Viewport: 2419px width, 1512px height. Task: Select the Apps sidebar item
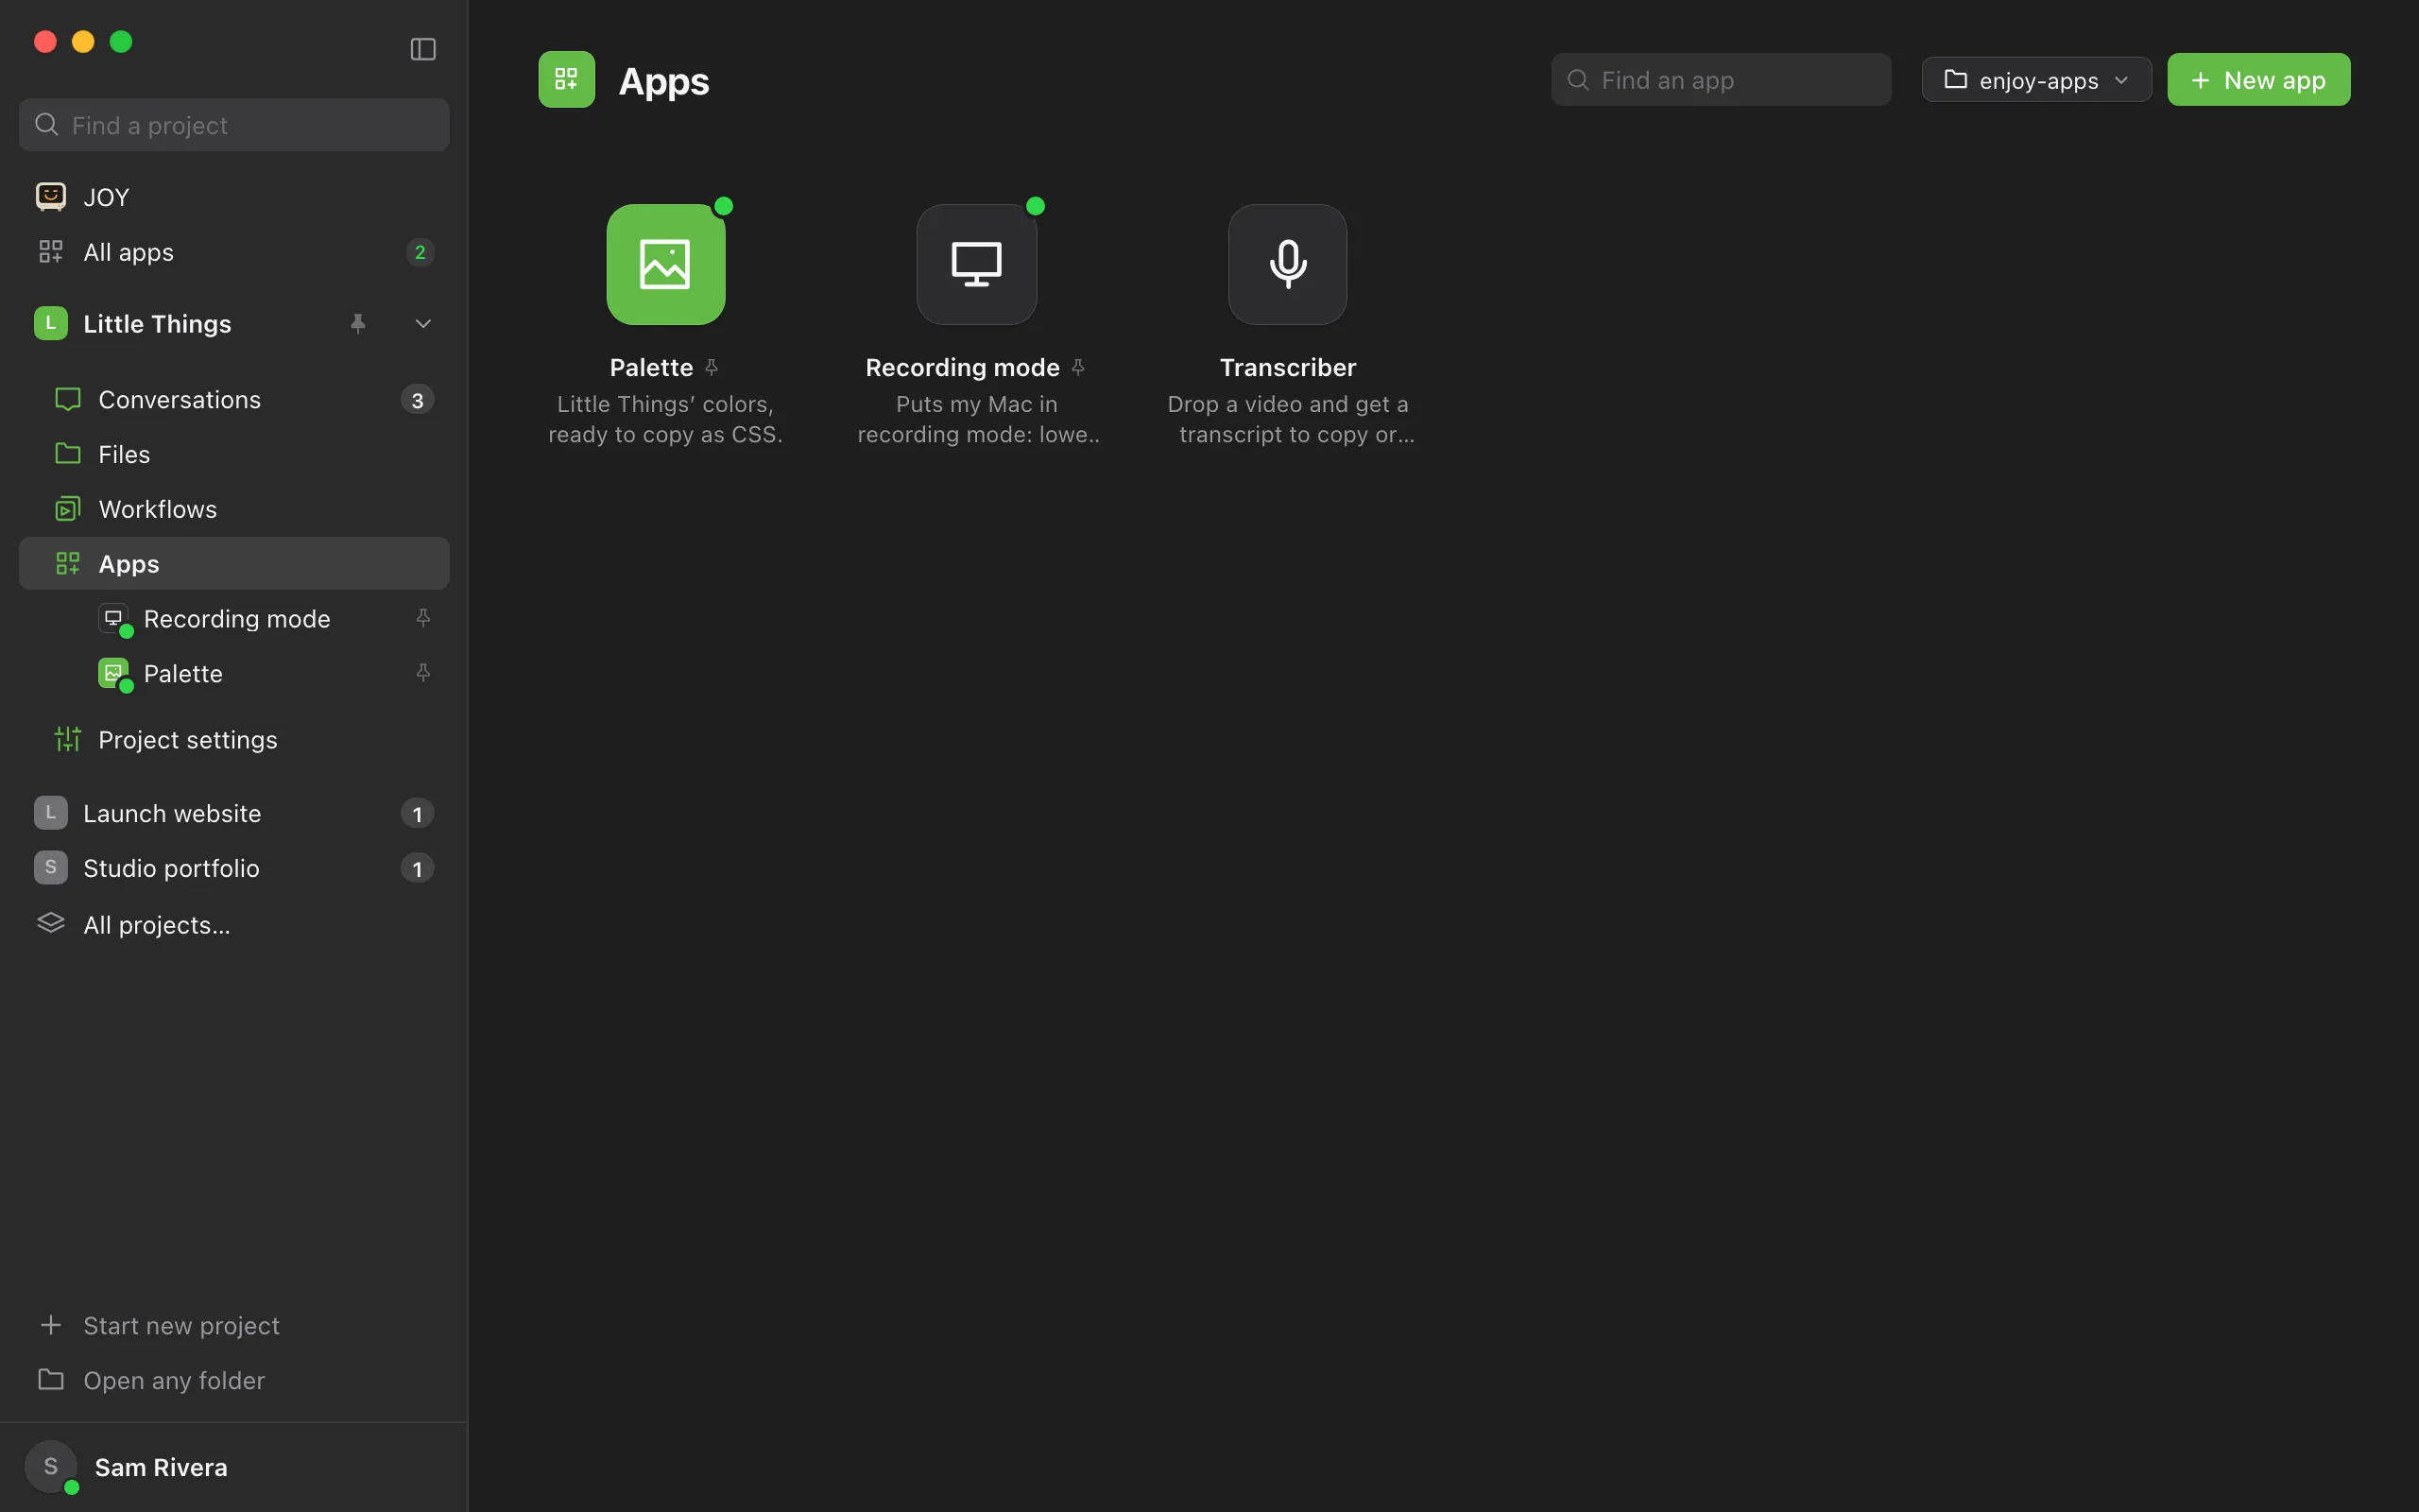point(234,564)
